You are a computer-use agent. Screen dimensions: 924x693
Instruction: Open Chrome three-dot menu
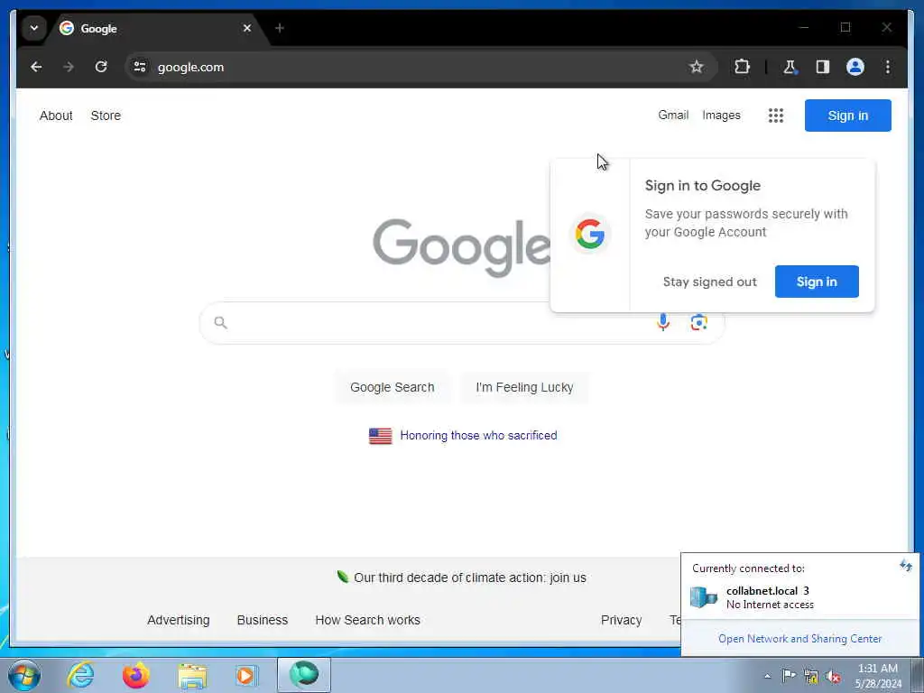tap(888, 67)
